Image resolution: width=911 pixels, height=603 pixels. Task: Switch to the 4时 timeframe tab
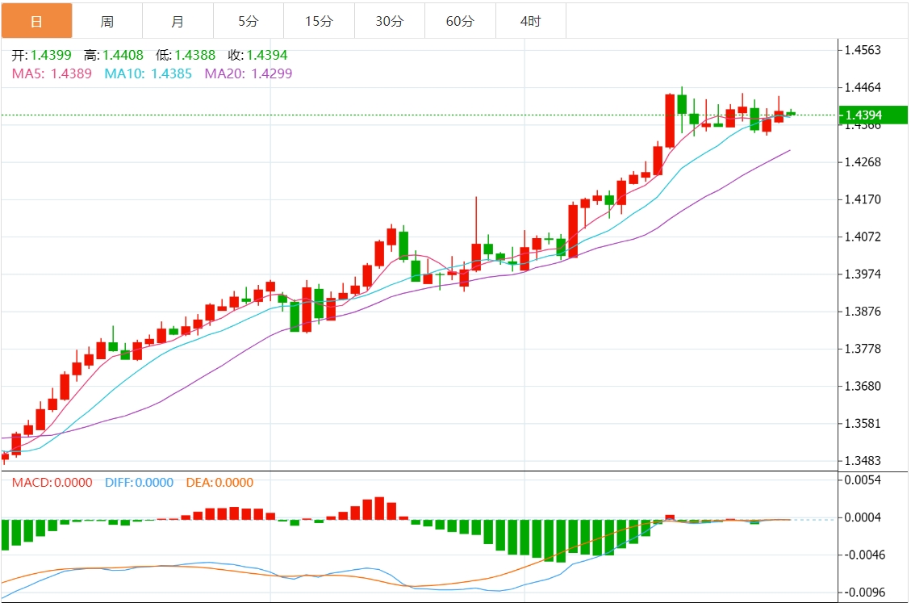(530, 21)
